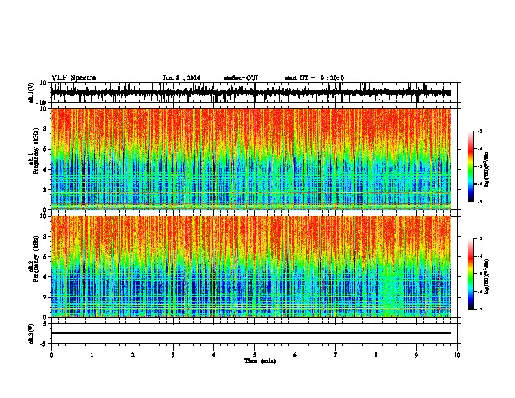Click the "4" kHz tick on ch.2 spectrogram
This screenshot has width=515, height=398.
45,277
